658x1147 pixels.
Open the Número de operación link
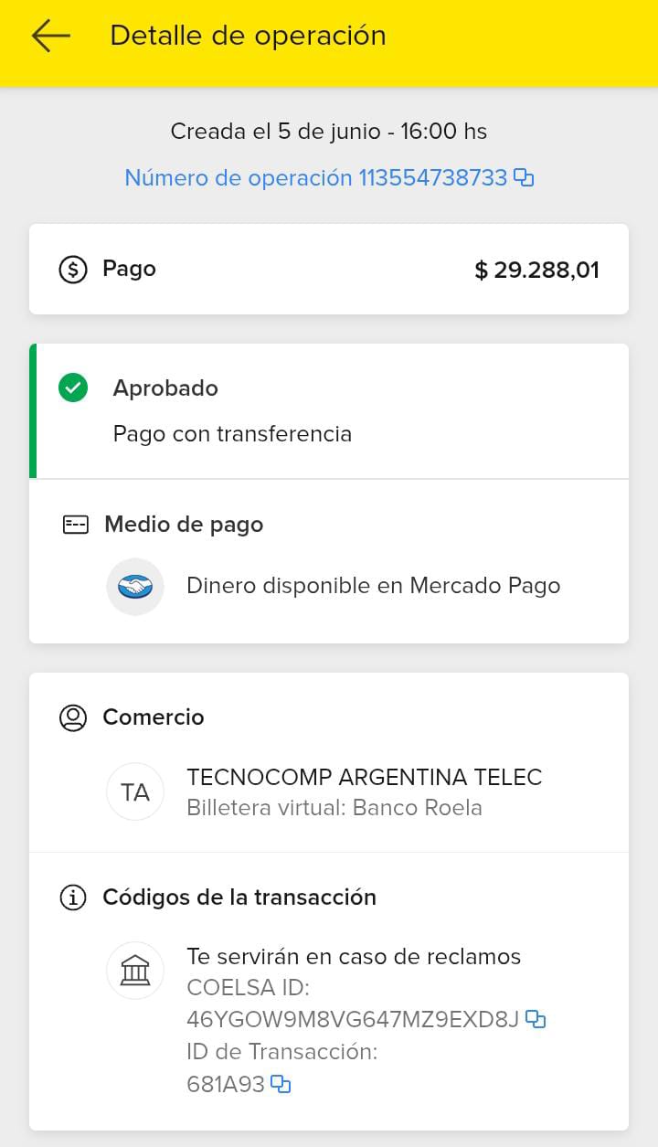click(315, 177)
